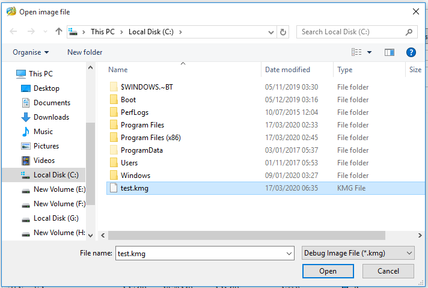Click the Open button
The image size is (428, 288).
(x=328, y=271)
